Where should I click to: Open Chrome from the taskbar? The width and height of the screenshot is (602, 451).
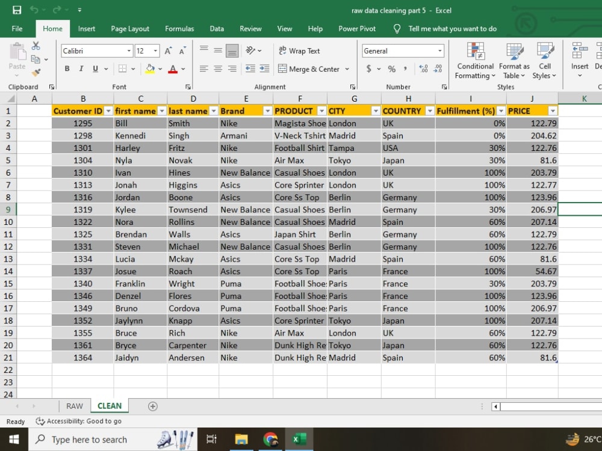(270, 439)
